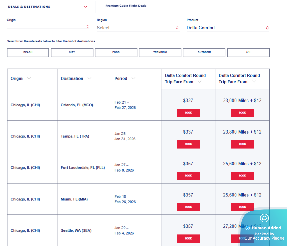Viewport: 287px width, 246px height.
Task: Filter destinations by City interest
Action: 72,52
